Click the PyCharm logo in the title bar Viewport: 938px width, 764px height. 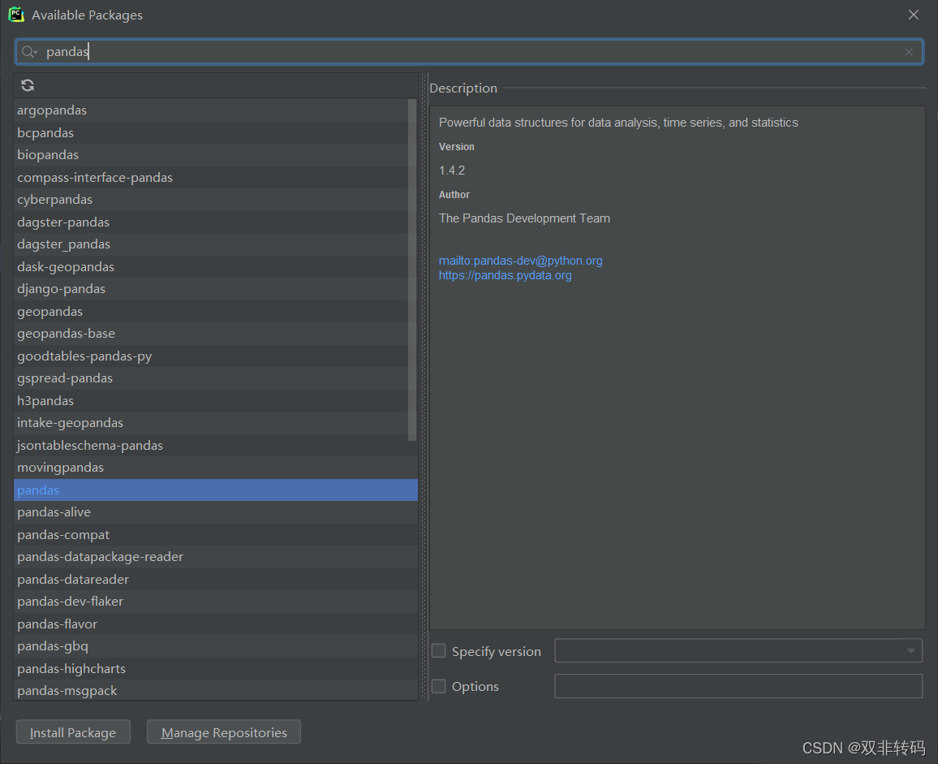(x=16, y=15)
